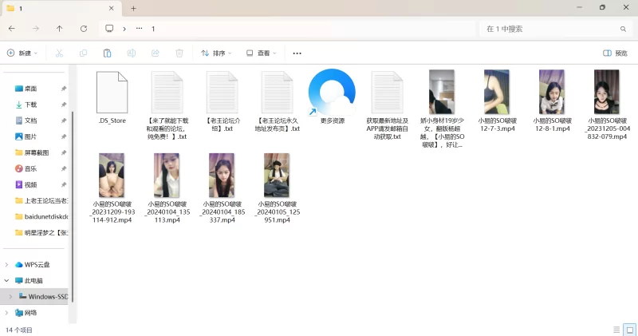Click the Copy icon in the toolbar
638x336 pixels.
(x=83, y=53)
